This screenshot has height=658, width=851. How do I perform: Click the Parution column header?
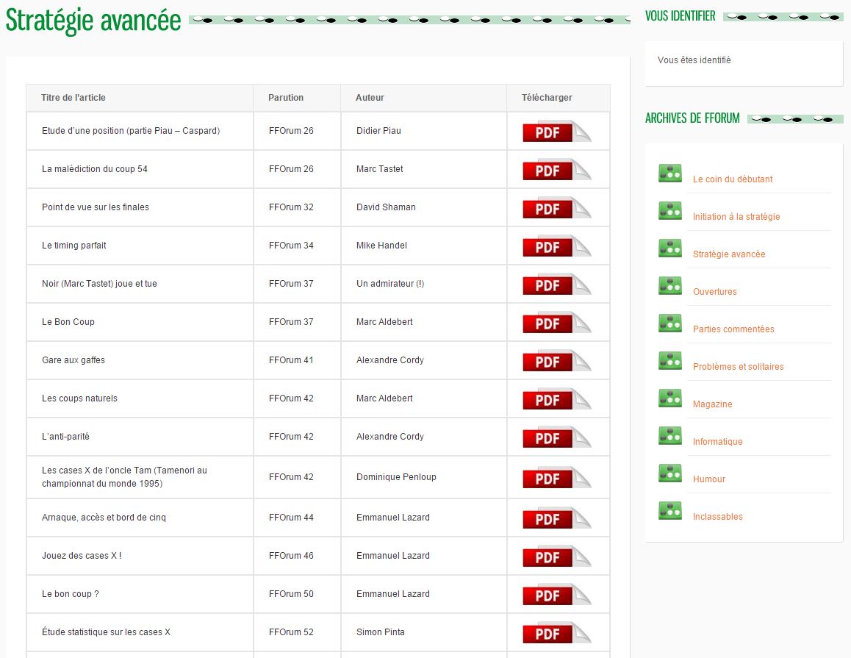[x=286, y=98]
